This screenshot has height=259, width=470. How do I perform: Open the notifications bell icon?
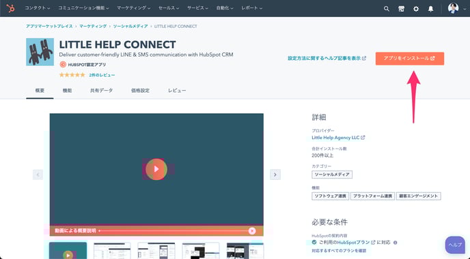430,9
